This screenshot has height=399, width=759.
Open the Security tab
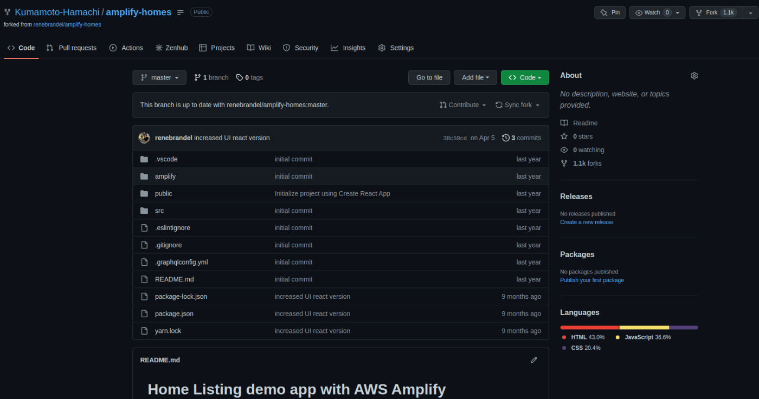coord(301,48)
